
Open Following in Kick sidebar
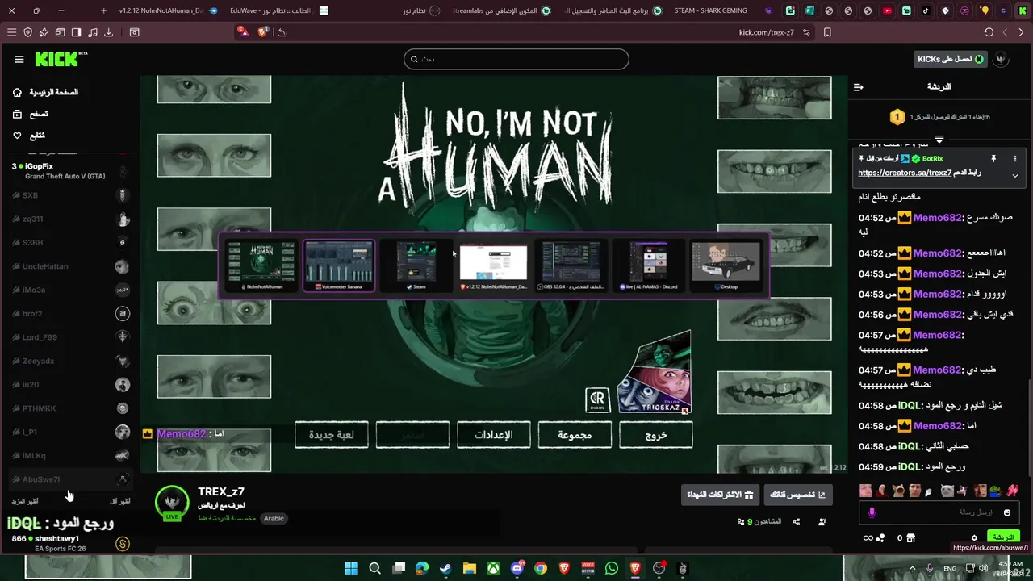click(29, 135)
